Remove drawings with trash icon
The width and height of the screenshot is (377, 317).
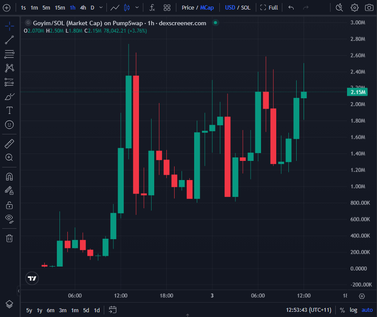coord(10,238)
